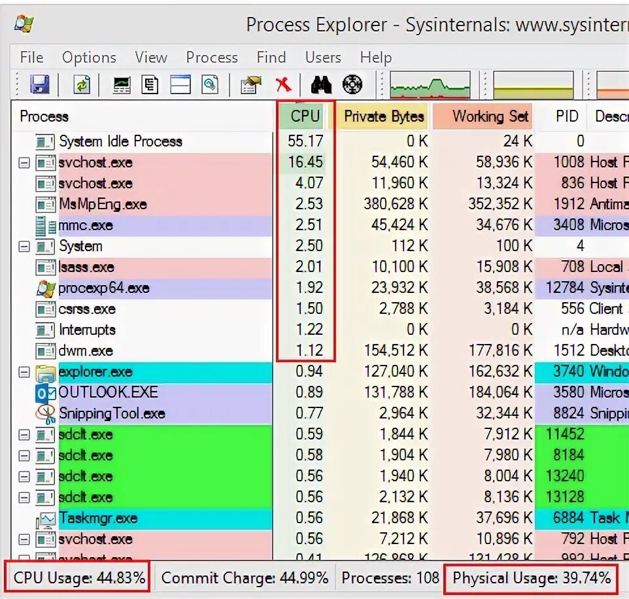
Task: Sort by the Private Bytes column header
Action: (383, 116)
